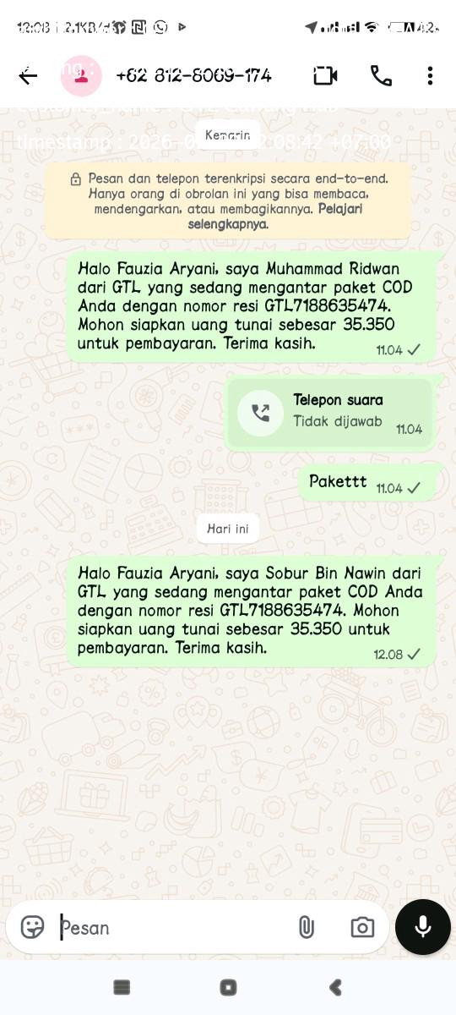Open the camera from message bar
The height and width of the screenshot is (1015, 456).
point(362,927)
